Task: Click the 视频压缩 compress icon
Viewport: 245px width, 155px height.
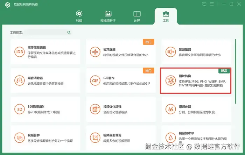Action: tap(95, 52)
